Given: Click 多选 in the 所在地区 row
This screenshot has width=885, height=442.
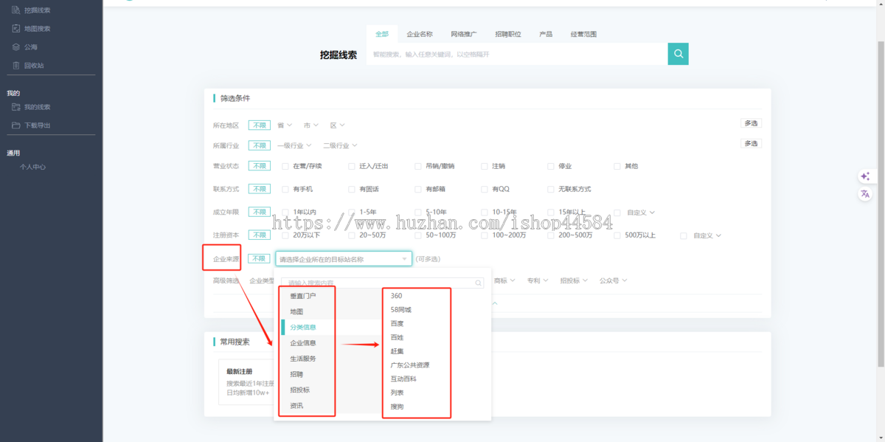Looking at the screenshot, I should (751, 123).
